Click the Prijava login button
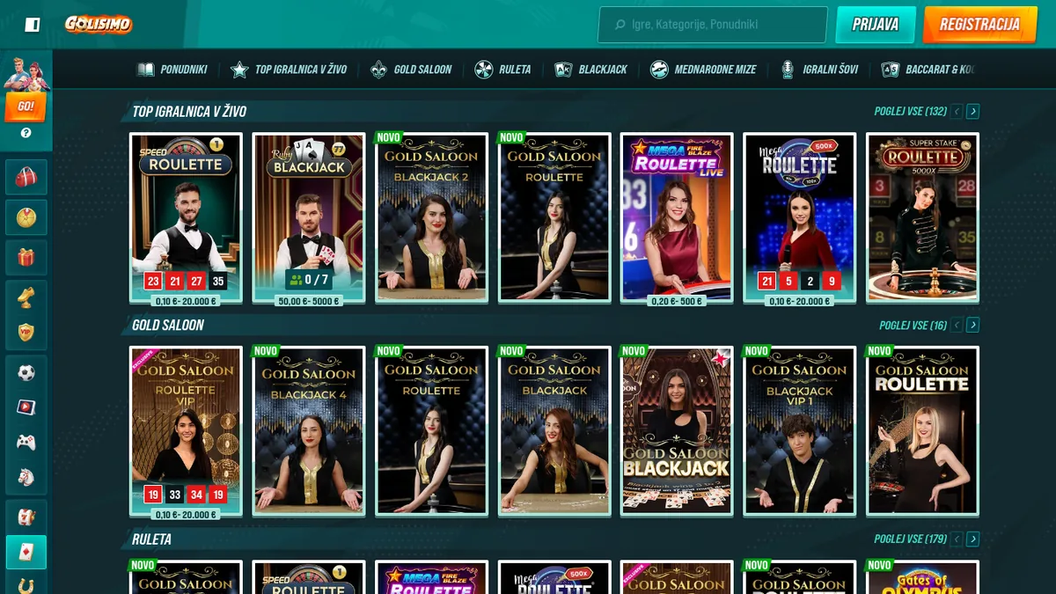The height and width of the screenshot is (594, 1056). tap(876, 25)
